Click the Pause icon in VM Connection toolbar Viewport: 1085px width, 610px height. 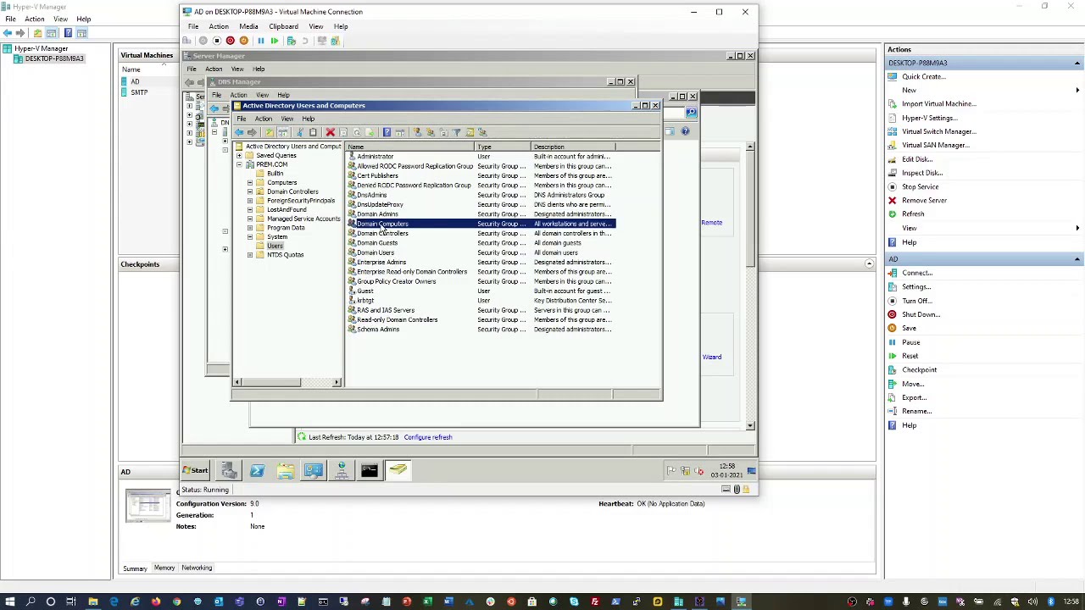coord(260,41)
